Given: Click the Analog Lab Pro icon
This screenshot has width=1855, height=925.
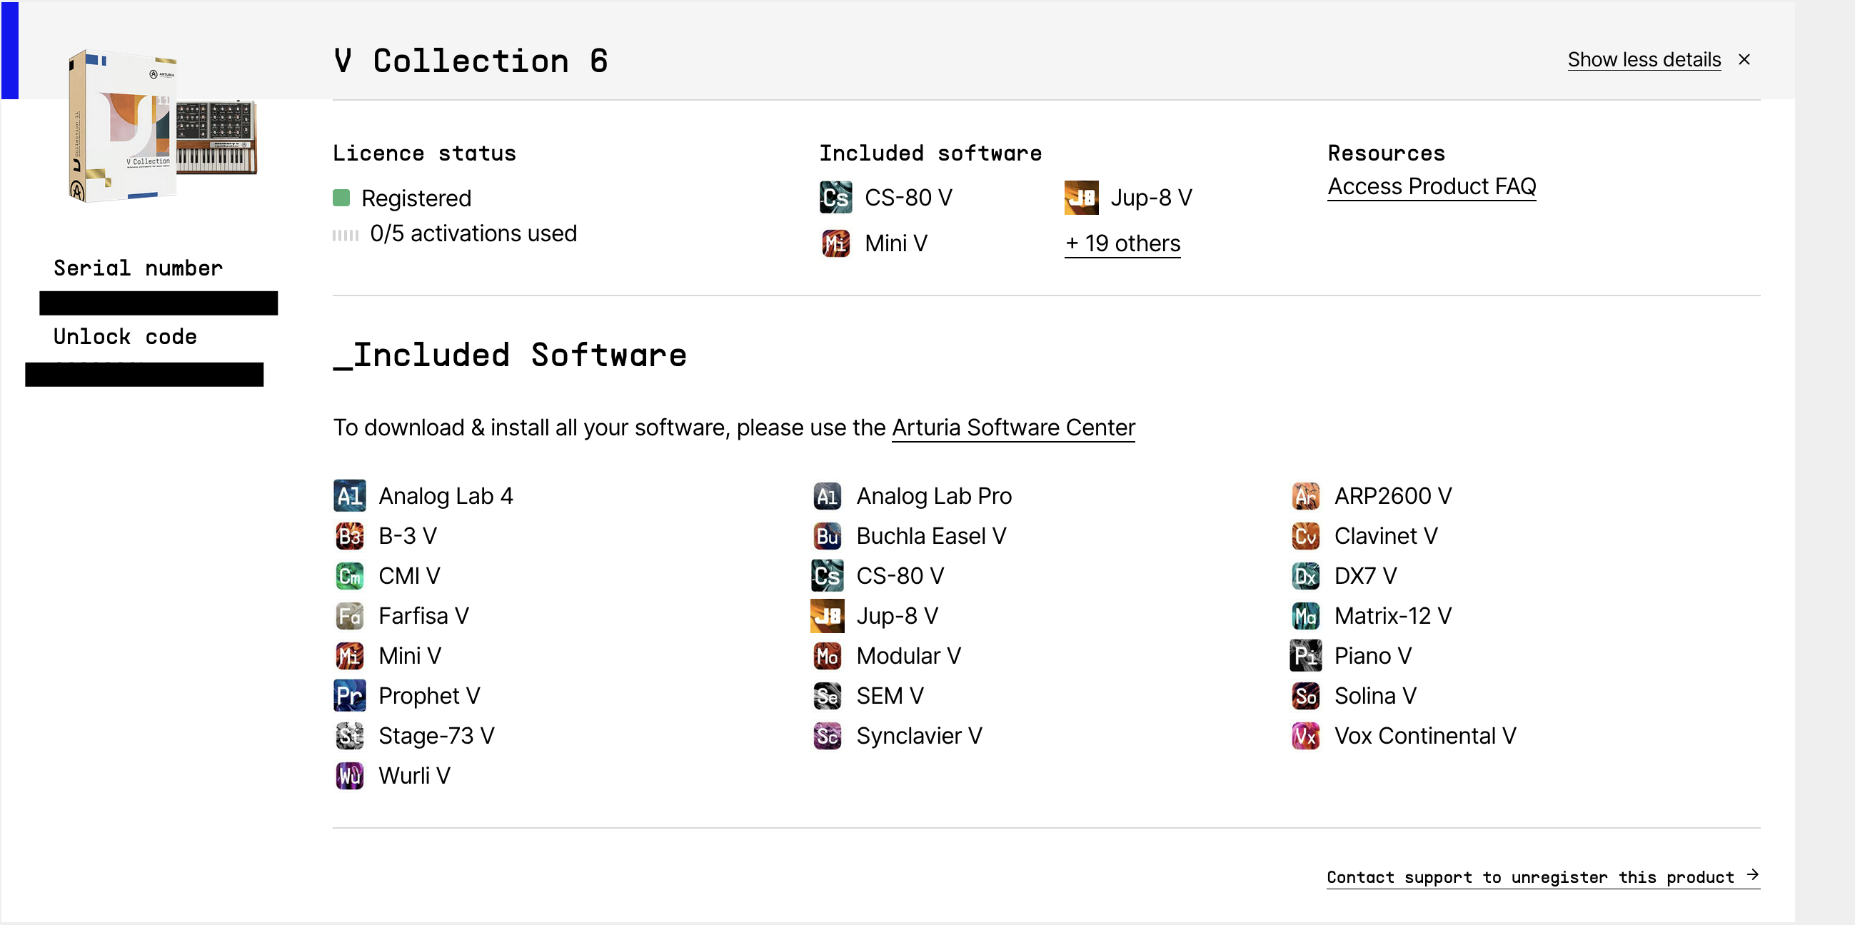Looking at the screenshot, I should coord(827,496).
